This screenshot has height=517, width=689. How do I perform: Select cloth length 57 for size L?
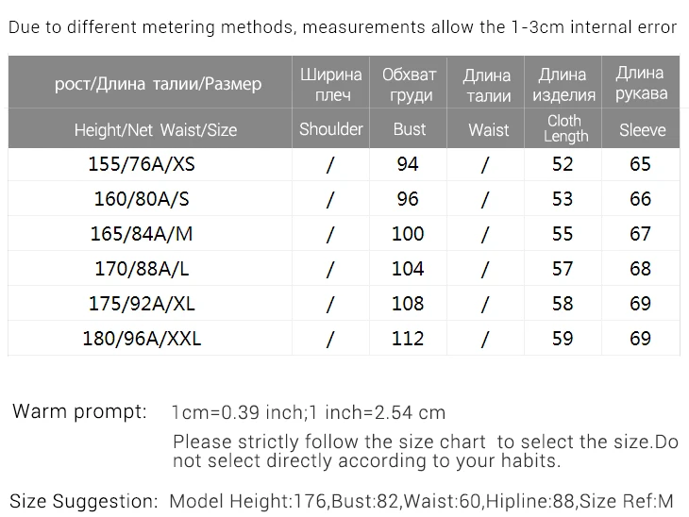pos(563,268)
